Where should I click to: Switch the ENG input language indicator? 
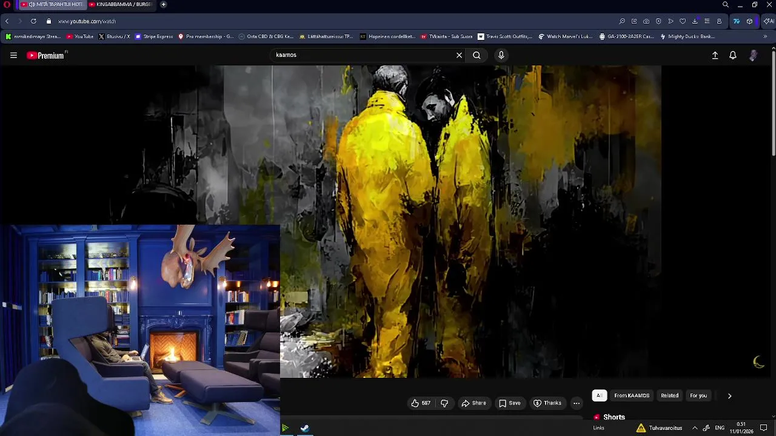tap(720, 428)
